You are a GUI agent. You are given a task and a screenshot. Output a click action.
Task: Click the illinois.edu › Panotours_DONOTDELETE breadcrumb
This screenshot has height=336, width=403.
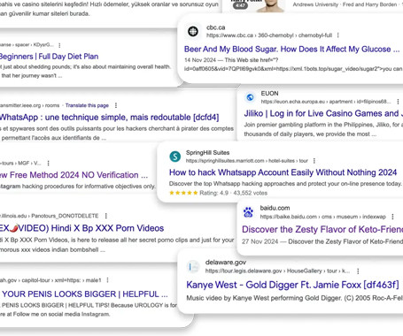tap(50, 216)
